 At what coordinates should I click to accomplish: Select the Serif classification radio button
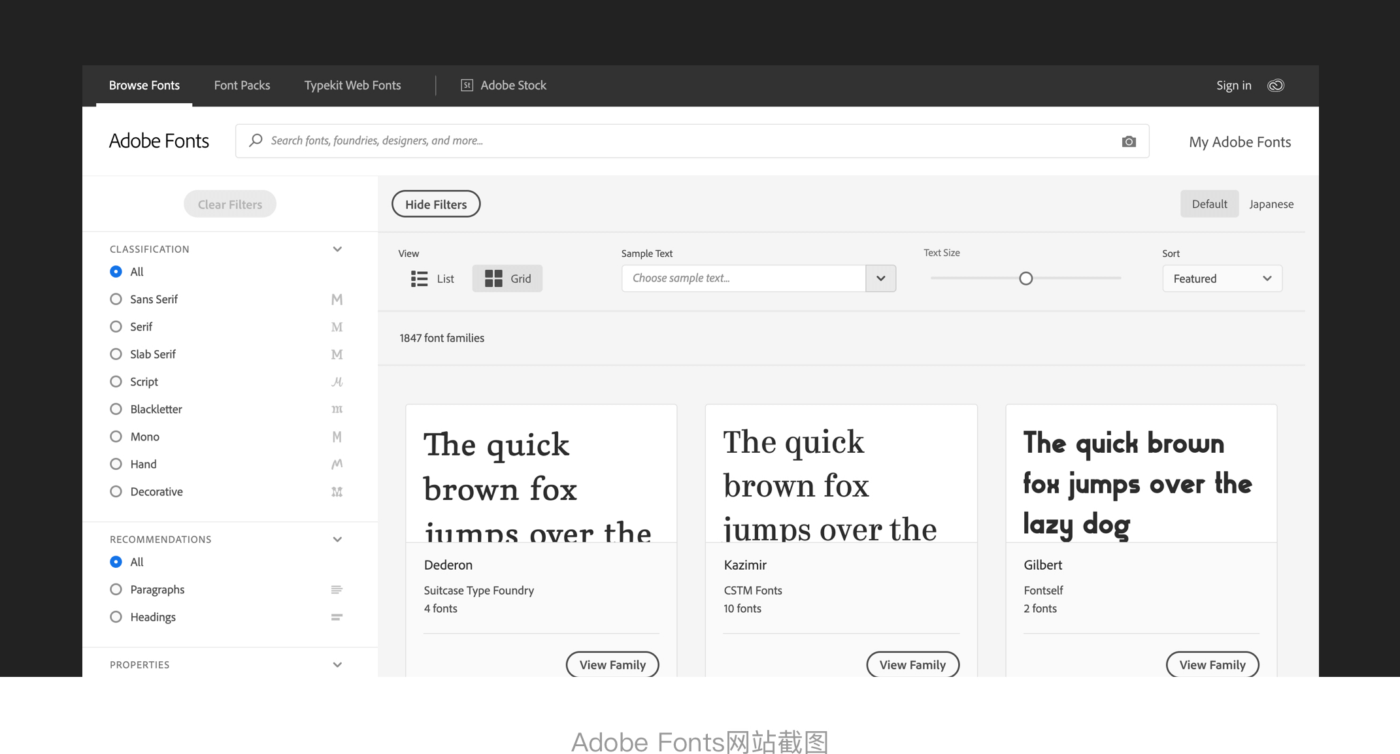(116, 327)
